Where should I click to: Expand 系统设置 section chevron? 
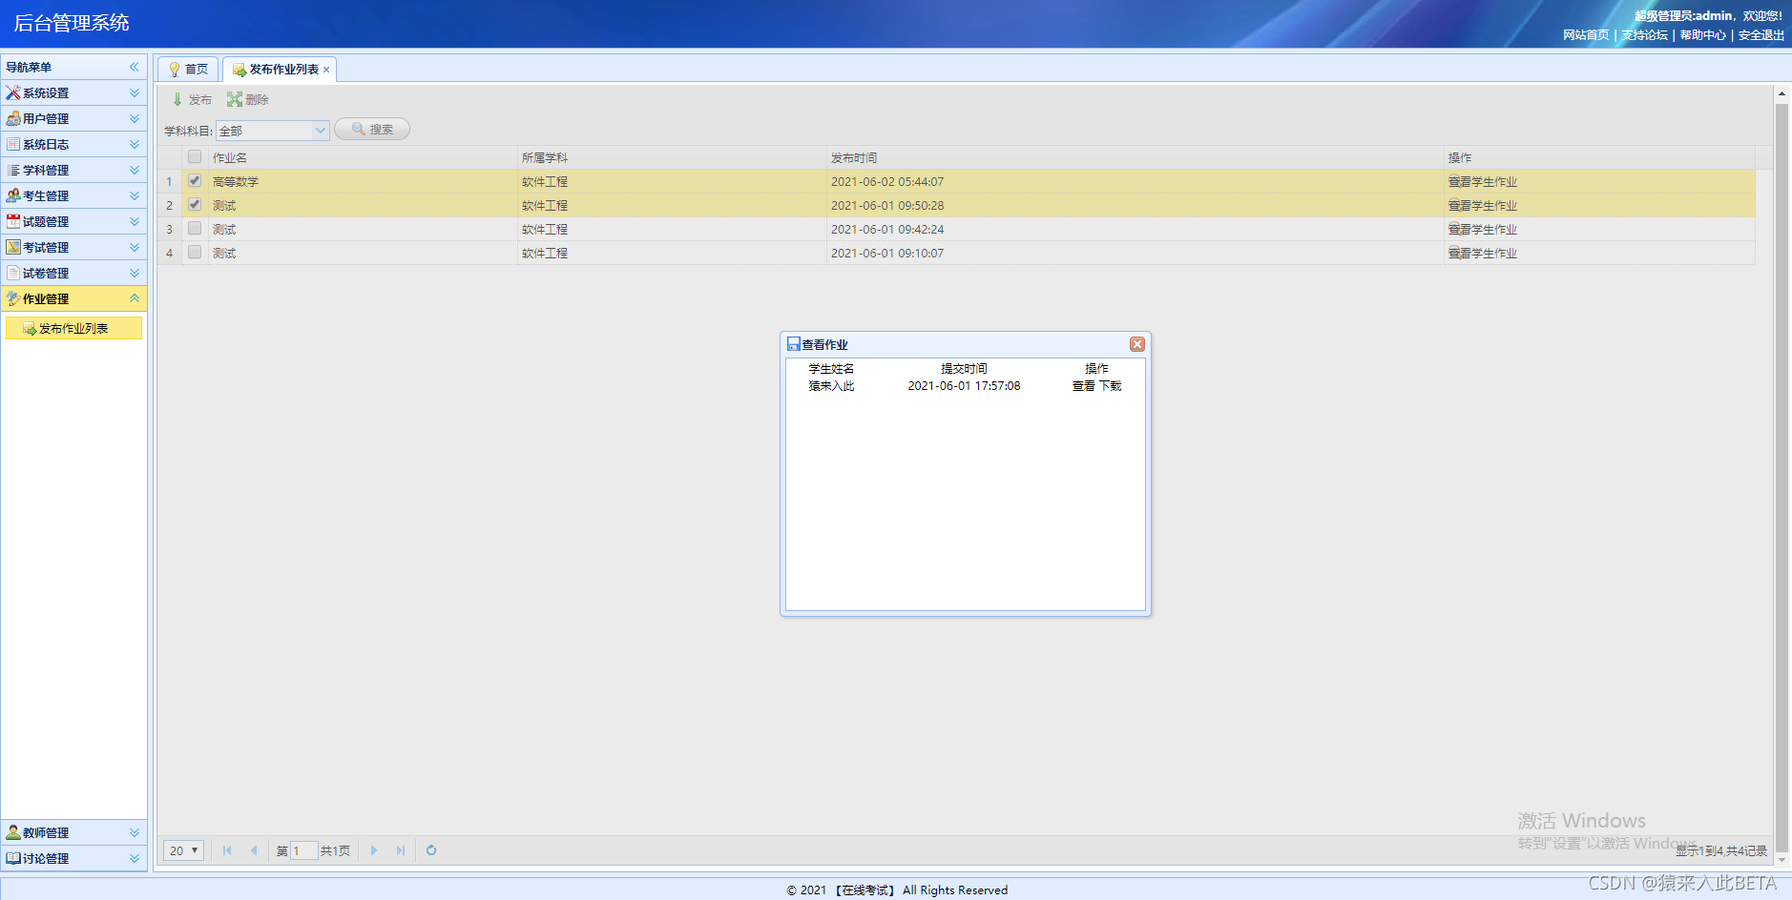(135, 92)
